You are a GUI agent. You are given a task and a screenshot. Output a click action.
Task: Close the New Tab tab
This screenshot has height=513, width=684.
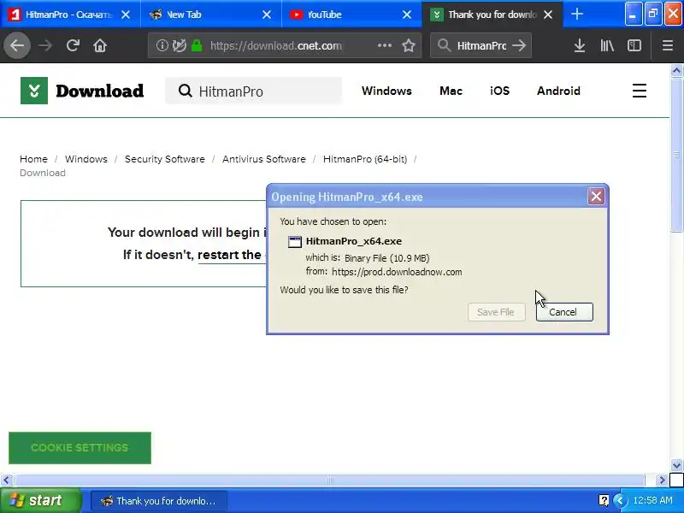(267, 15)
